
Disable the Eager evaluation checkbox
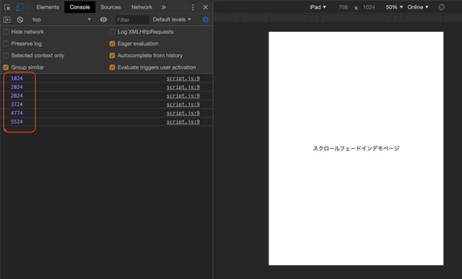pyautogui.click(x=112, y=43)
